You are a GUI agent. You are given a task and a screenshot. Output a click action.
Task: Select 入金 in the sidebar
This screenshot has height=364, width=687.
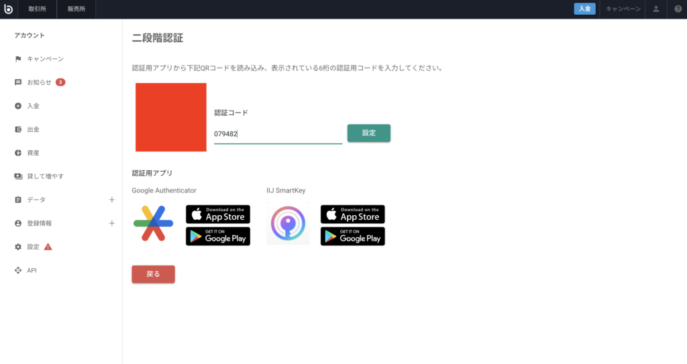point(34,106)
